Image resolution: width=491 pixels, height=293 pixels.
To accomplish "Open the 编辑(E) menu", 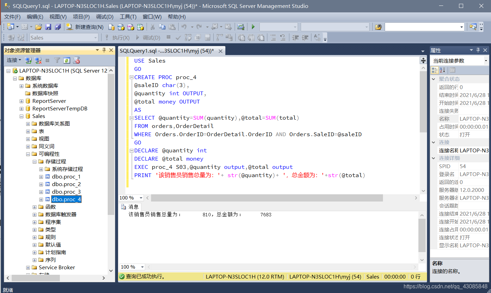I will (35, 17).
